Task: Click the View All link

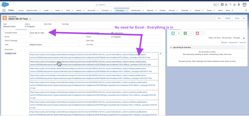Action: [x=243, y=43]
